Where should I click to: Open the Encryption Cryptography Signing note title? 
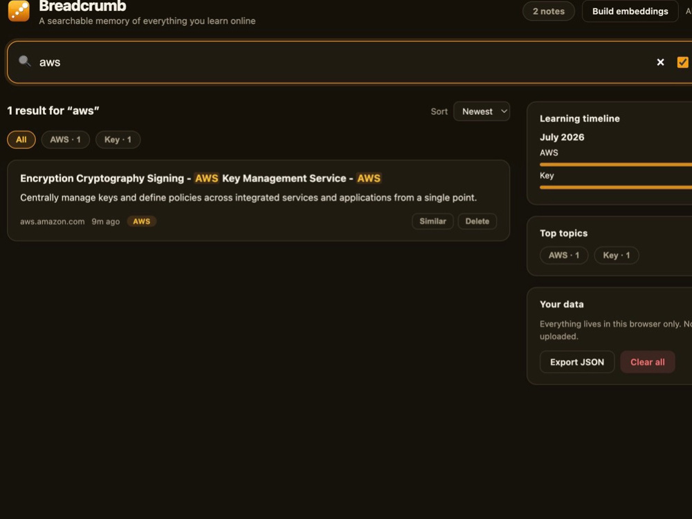(201, 179)
